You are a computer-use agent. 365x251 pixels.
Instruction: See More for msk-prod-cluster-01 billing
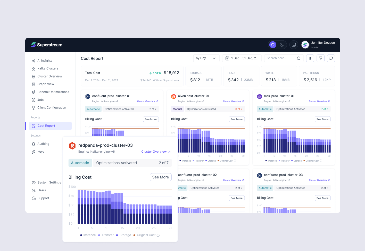(x=322, y=119)
